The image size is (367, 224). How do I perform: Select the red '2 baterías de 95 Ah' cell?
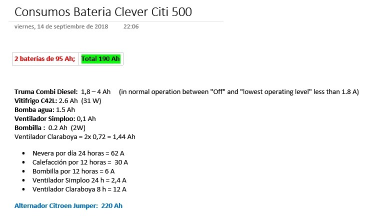coord(45,59)
